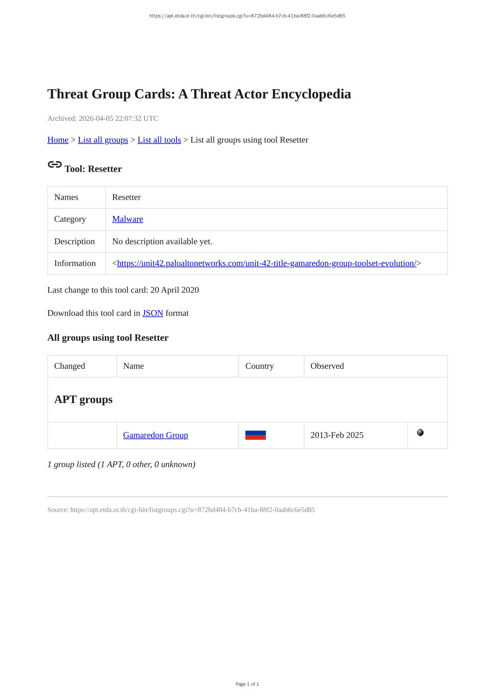Go to List all groups breadcrumb

[103, 140]
